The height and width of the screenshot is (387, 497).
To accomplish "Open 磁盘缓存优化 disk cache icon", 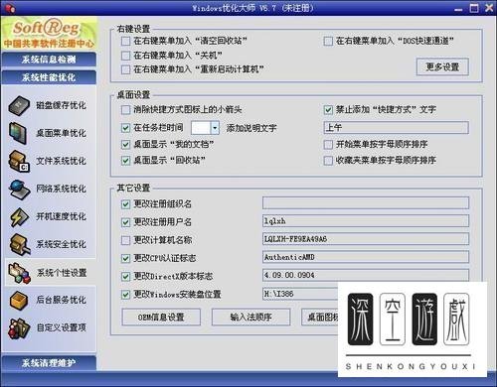I will pyautogui.click(x=19, y=106).
